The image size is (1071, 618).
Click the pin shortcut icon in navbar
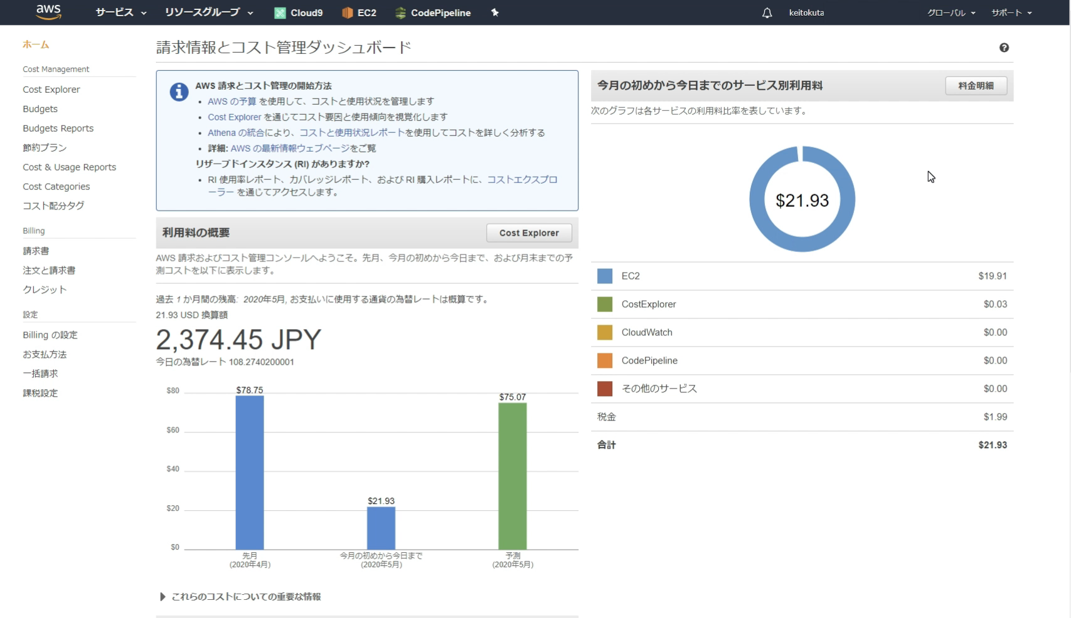494,13
